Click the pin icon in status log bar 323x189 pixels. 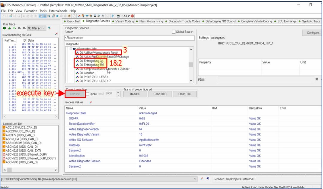[x=202, y=179]
